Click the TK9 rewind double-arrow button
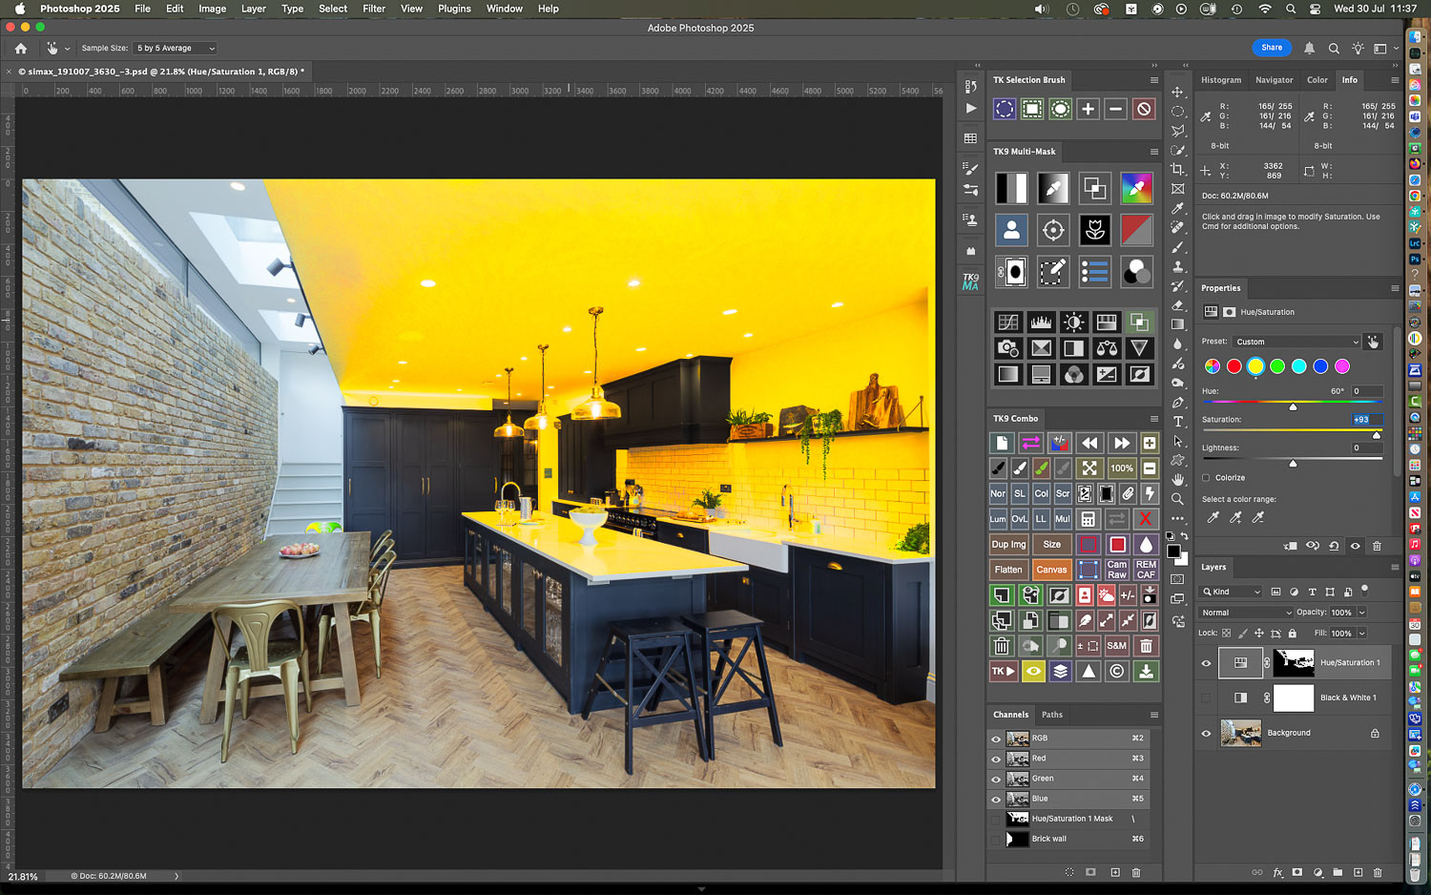 coord(1089,443)
